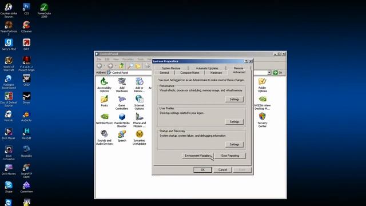Click Symantec LiveUpdate in Control Panel
Viewport: 366px width, 206px height.
pyautogui.click(x=140, y=137)
